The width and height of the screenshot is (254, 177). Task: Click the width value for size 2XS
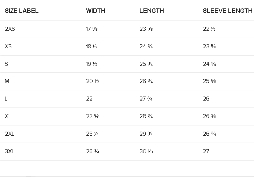click(91, 29)
